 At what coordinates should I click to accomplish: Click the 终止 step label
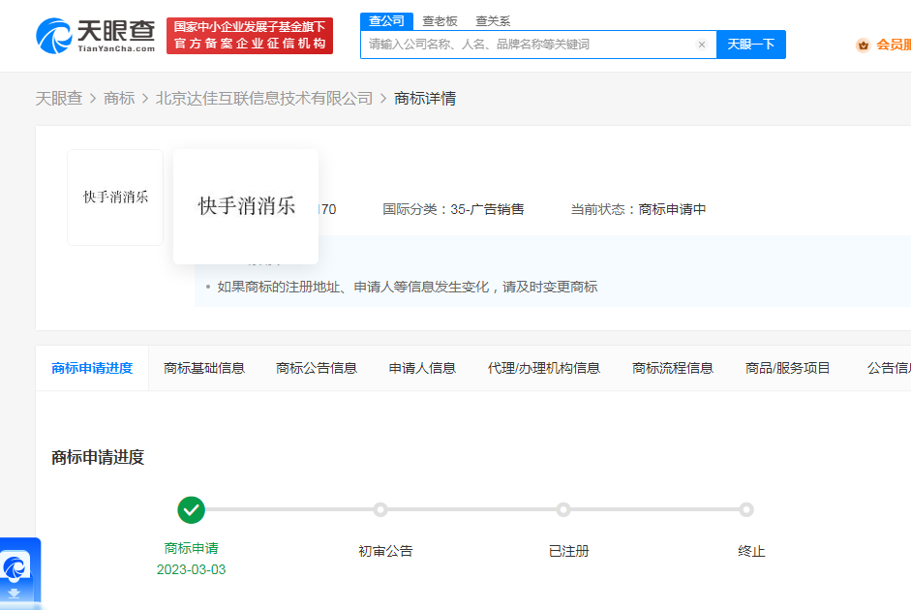751,551
